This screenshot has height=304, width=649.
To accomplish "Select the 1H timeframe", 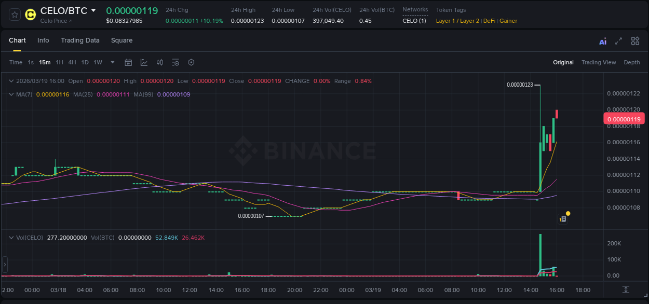I will pyautogui.click(x=59, y=62).
